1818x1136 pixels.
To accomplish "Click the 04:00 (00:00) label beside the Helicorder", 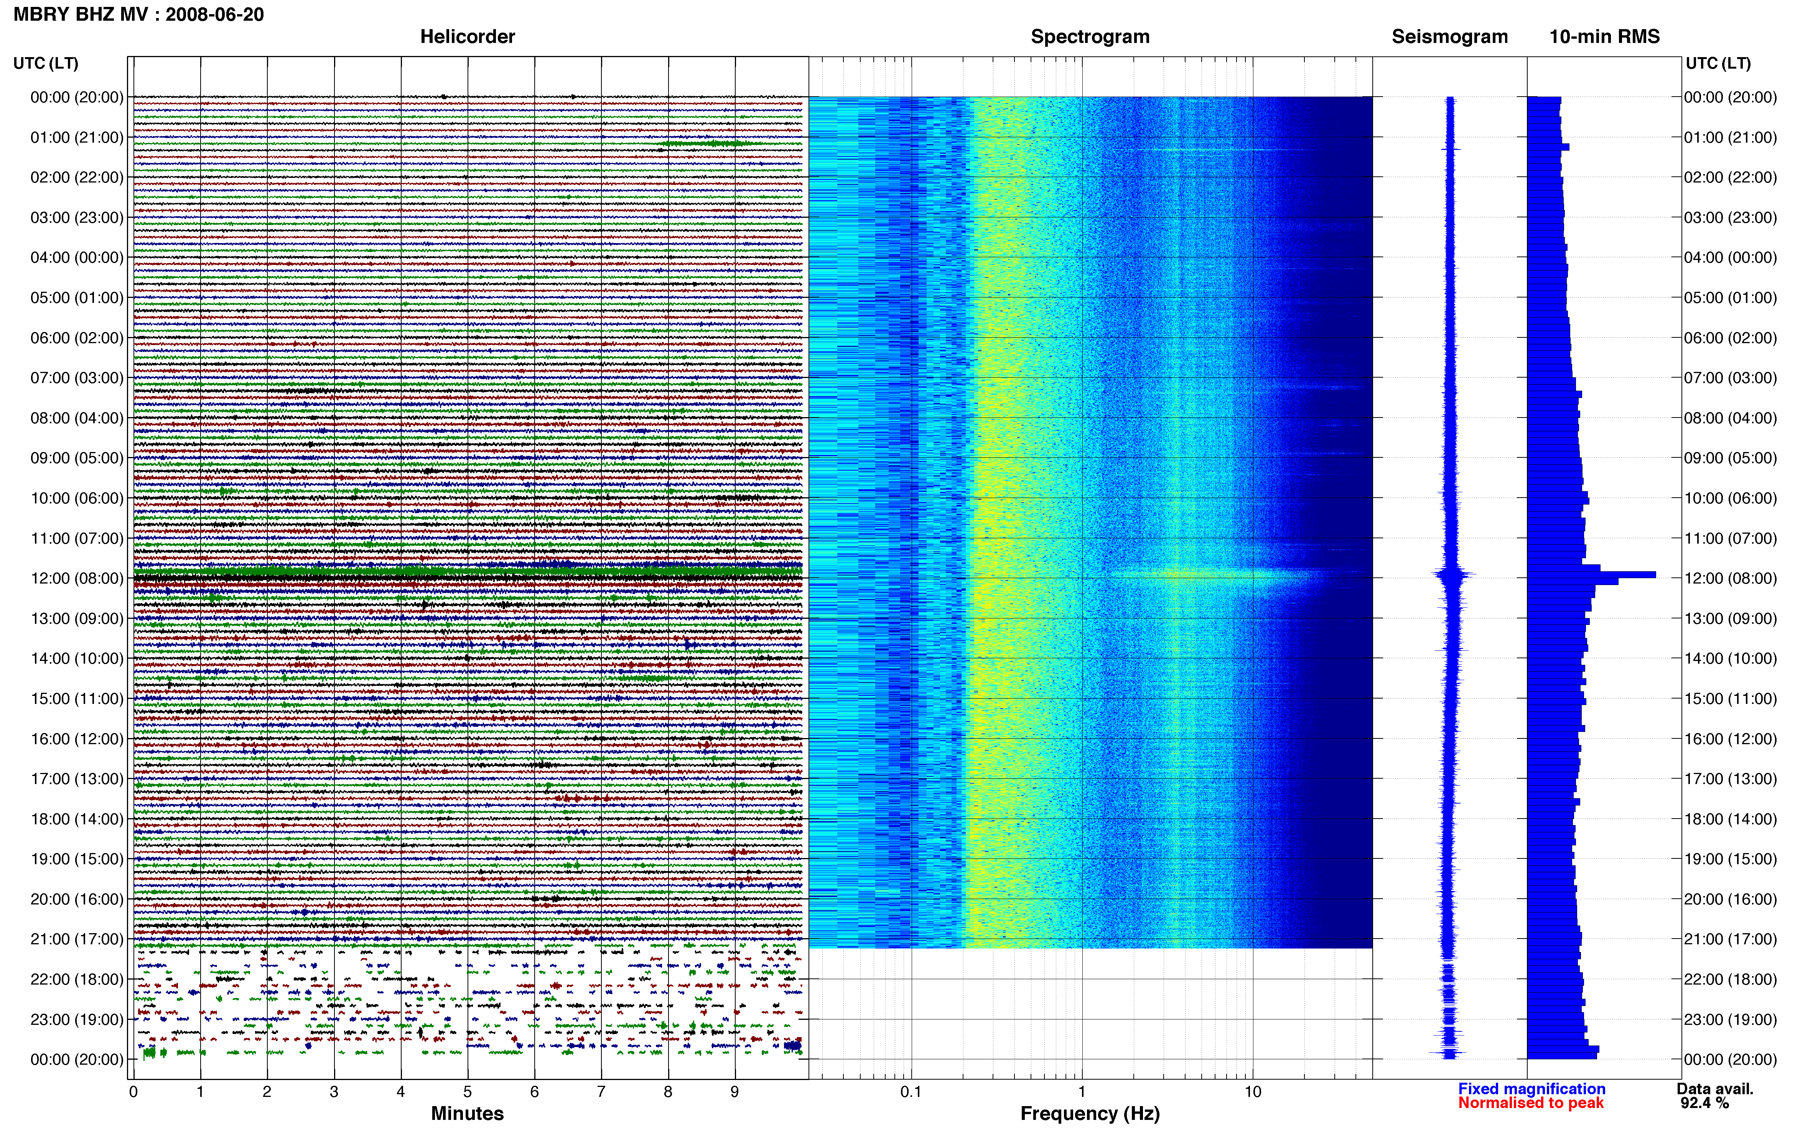I will (x=77, y=258).
